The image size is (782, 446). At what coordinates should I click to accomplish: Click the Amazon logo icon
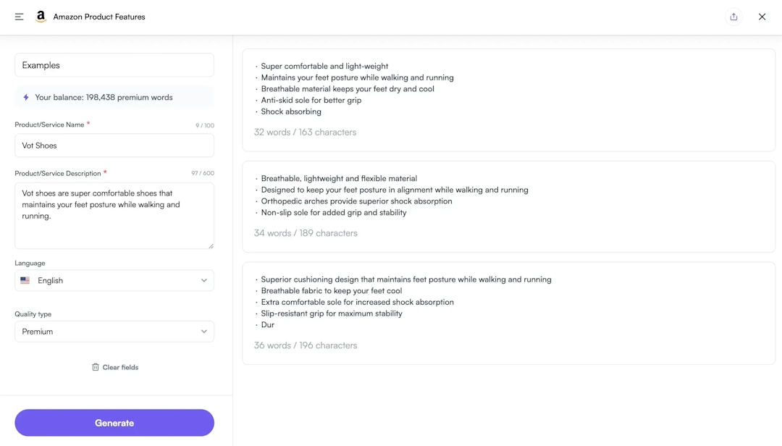click(x=41, y=17)
